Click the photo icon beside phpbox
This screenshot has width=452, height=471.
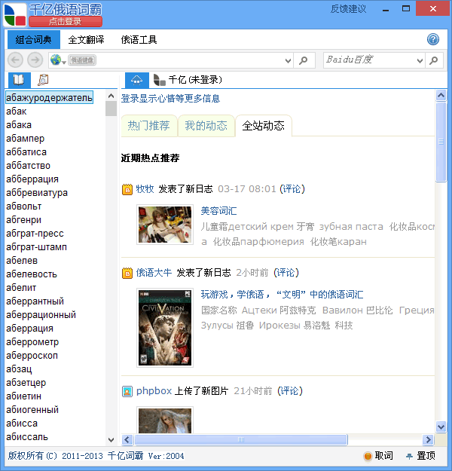pos(127,391)
